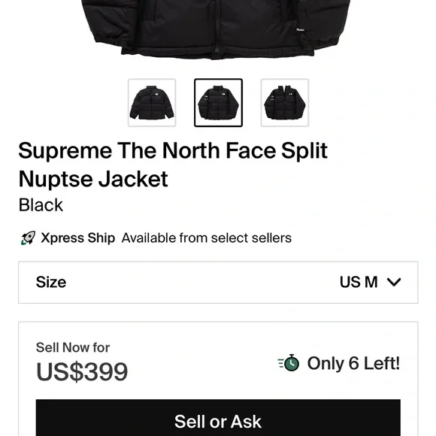The height and width of the screenshot is (436, 436).
Task: Click the jacket's bottom zipper pull
Action: 218,50
